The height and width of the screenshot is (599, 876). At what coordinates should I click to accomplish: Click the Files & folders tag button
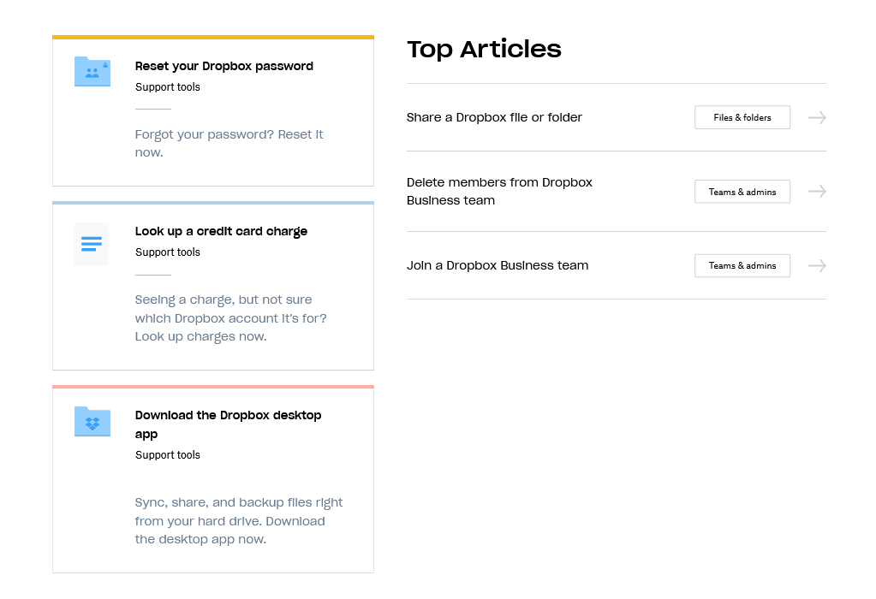point(742,117)
